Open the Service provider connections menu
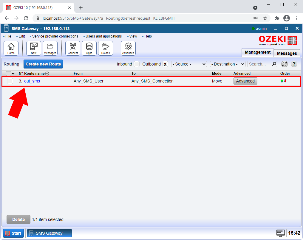Screen dimensions: 303x240 [55, 36]
